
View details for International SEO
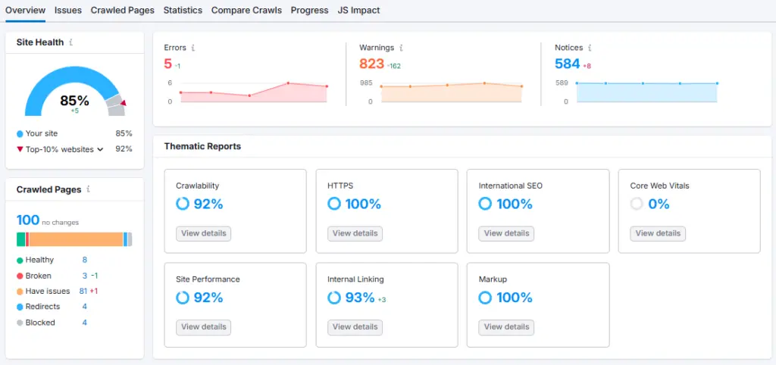[506, 233]
